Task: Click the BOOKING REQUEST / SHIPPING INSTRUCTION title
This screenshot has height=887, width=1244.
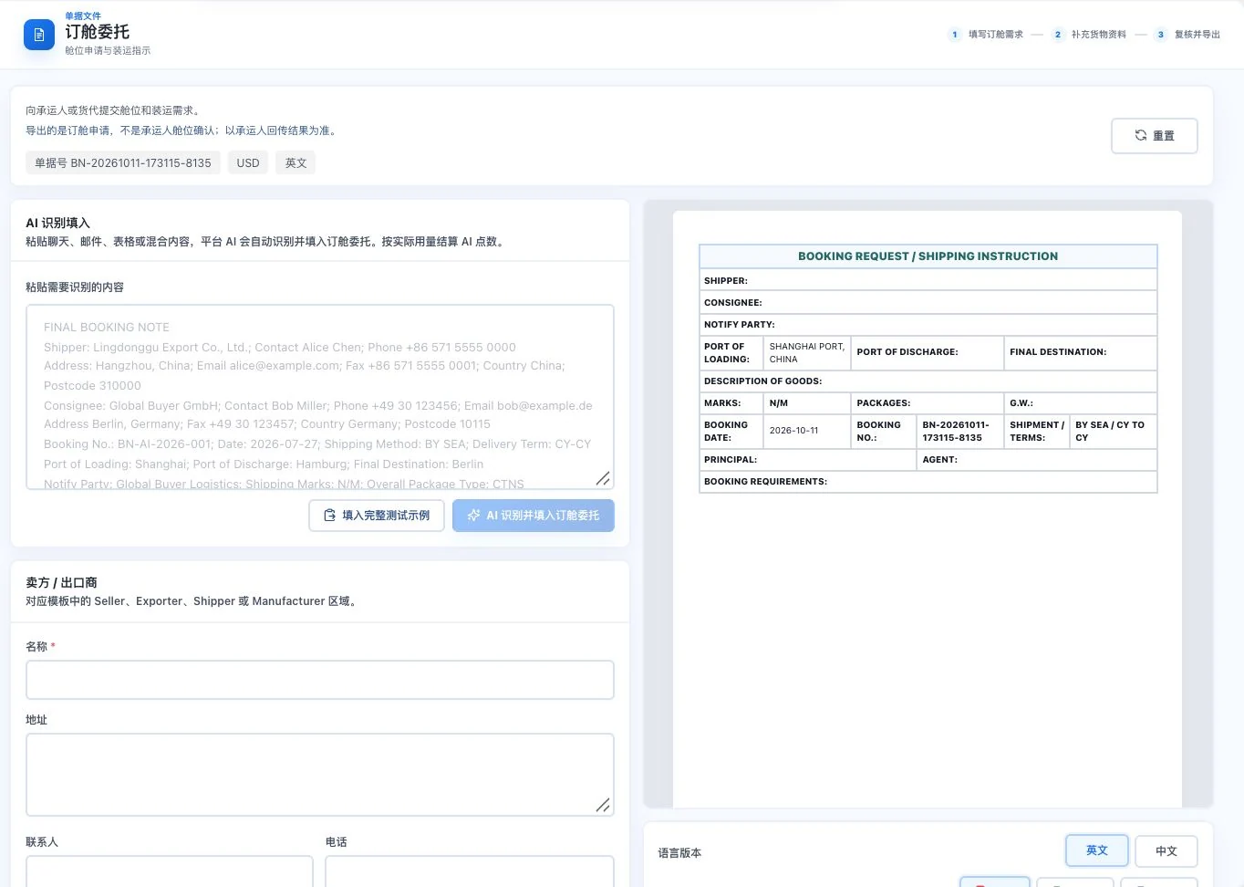Action: coord(928,256)
